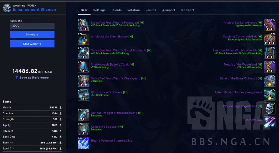Switch to the Talents tab
The width and height of the screenshot is (279, 153).
(x=116, y=10)
